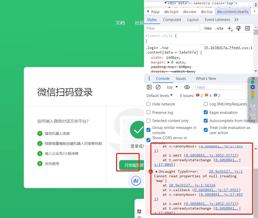Click the errors count issue icon
258x218 pixels.
pos(198,95)
